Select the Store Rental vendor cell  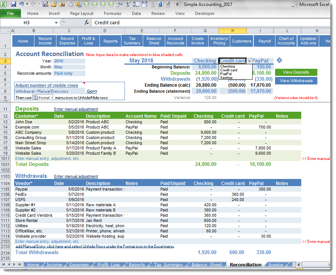pyautogui.click(x=34, y=220)
